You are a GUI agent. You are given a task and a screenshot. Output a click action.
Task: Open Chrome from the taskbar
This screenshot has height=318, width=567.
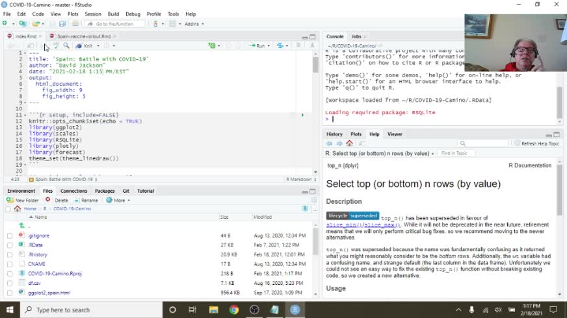tap(234, 310)
